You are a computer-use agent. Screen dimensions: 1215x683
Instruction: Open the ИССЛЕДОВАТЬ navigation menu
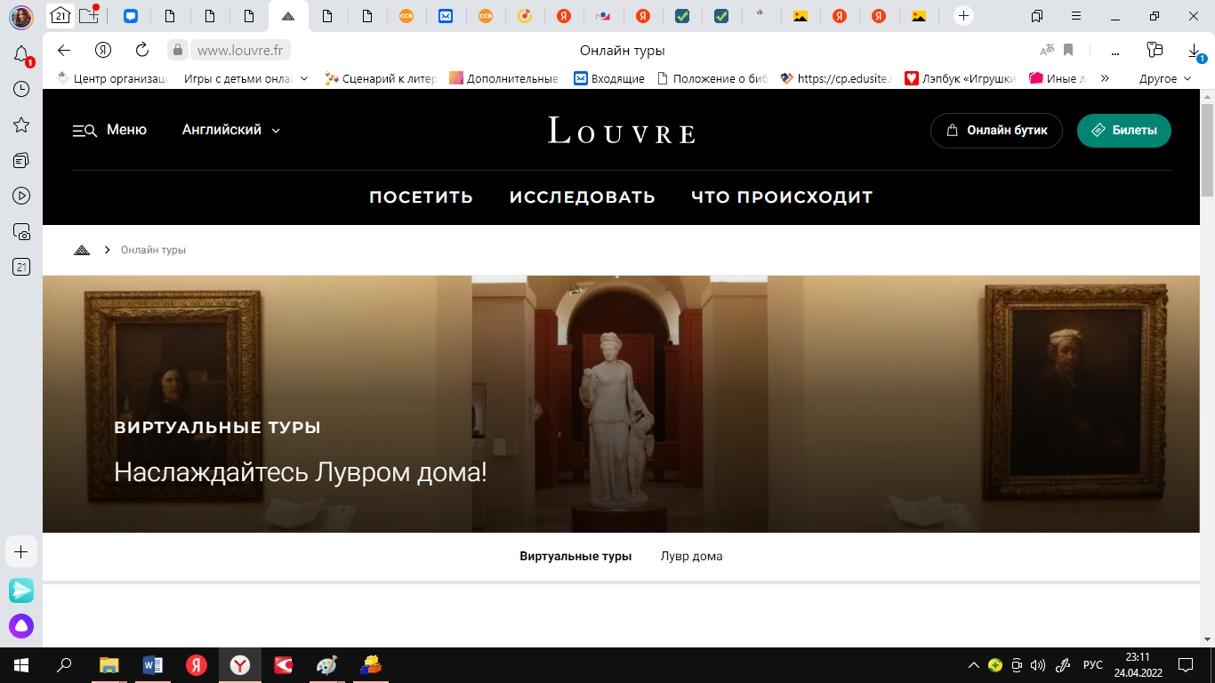tap(583, 197)
